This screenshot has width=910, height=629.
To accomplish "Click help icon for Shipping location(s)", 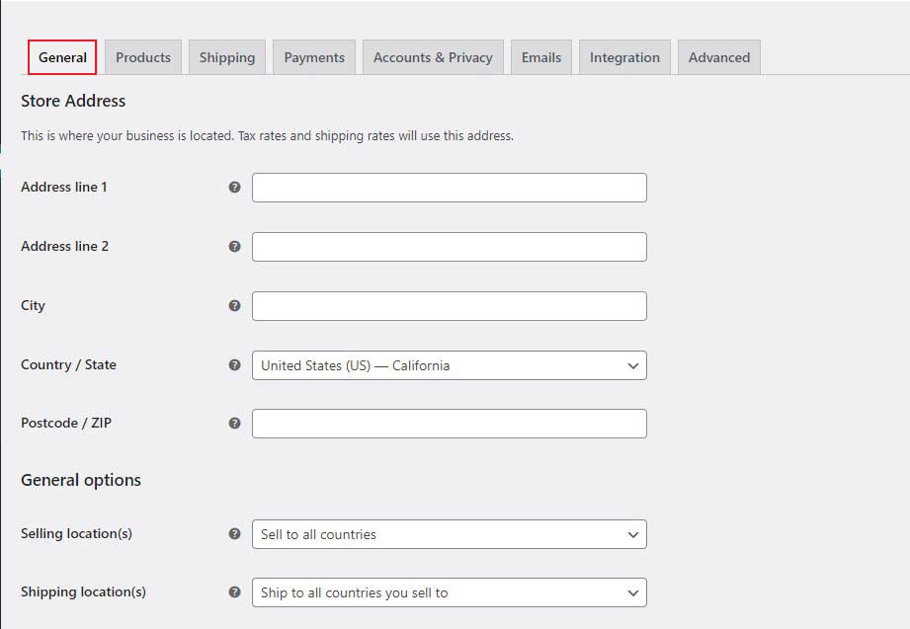I will 234,591.
